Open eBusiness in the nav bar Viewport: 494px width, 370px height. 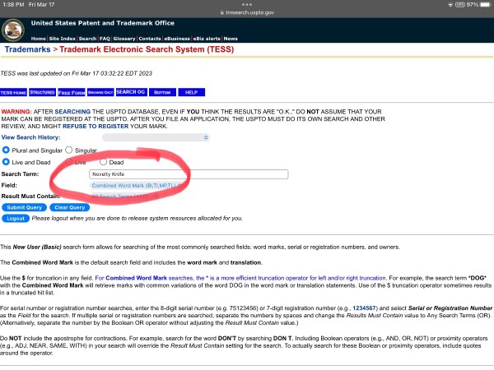177,39
